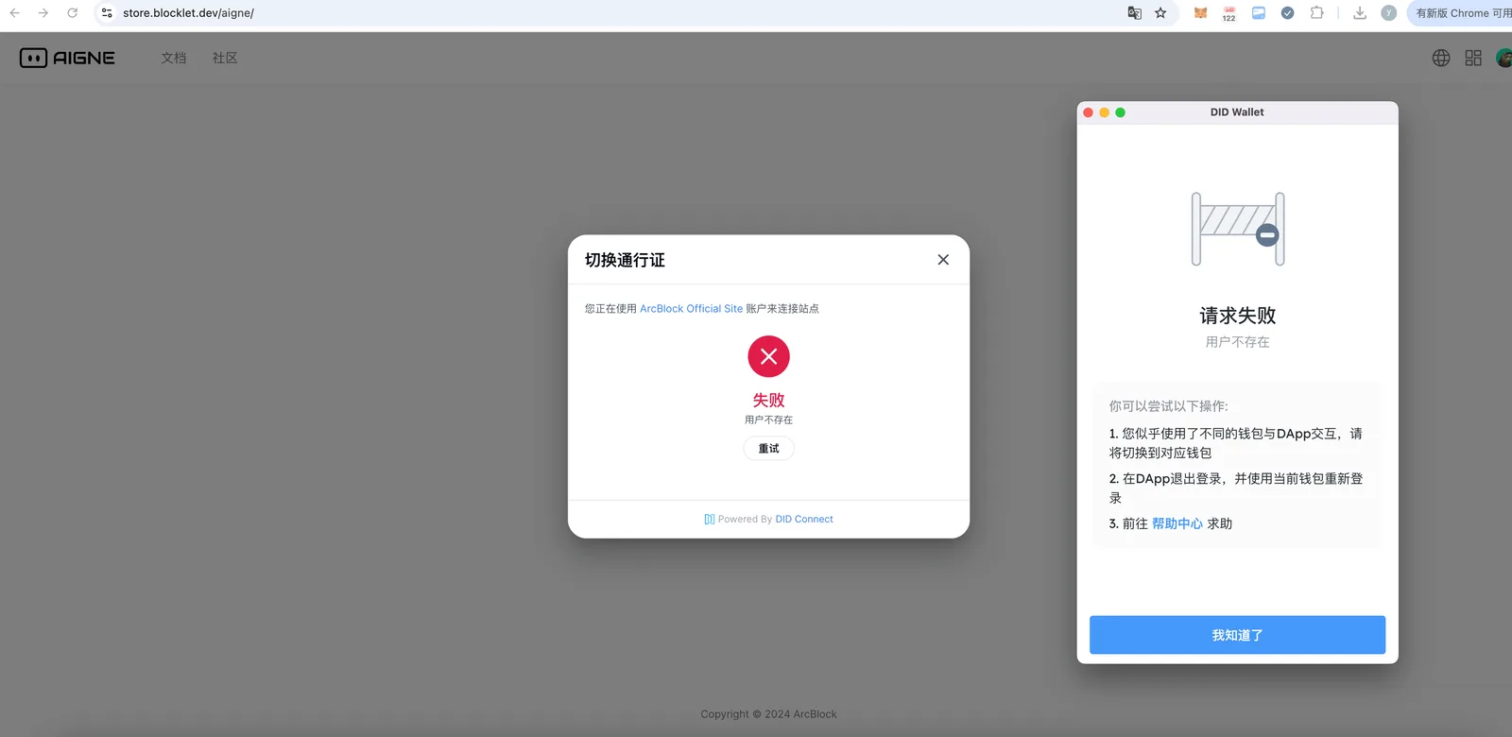Open the apps grid icon in site header
The width and height of the screenshot is (1512, 737).
[x=1473, y=58]
